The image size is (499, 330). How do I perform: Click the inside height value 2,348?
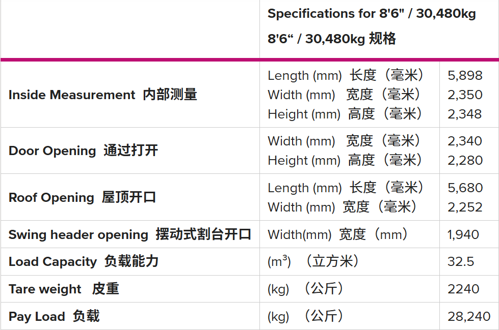pos(465,114)
